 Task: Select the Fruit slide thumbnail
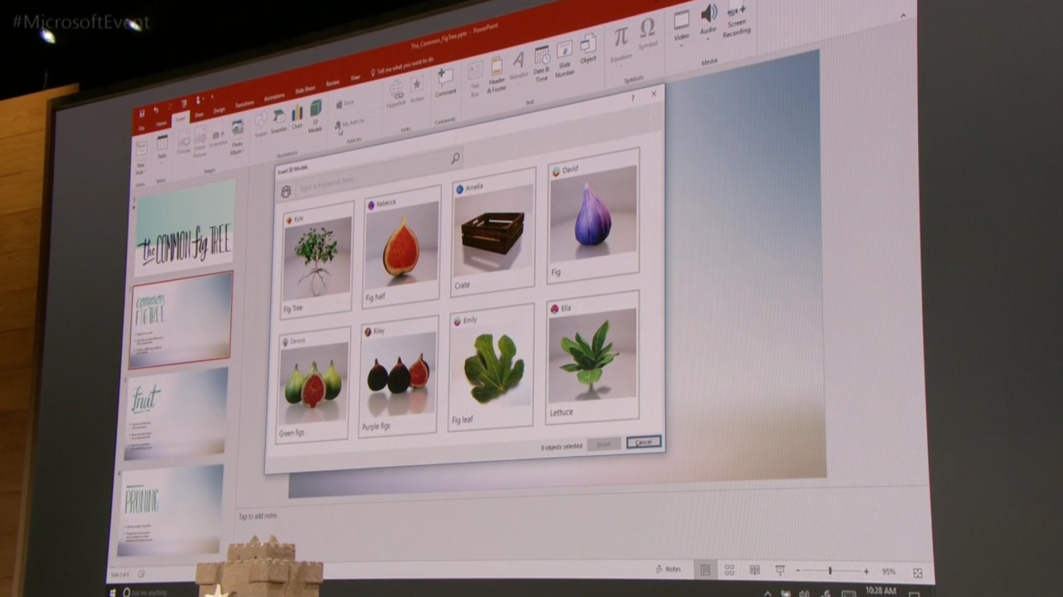click(x=177, y=414)
